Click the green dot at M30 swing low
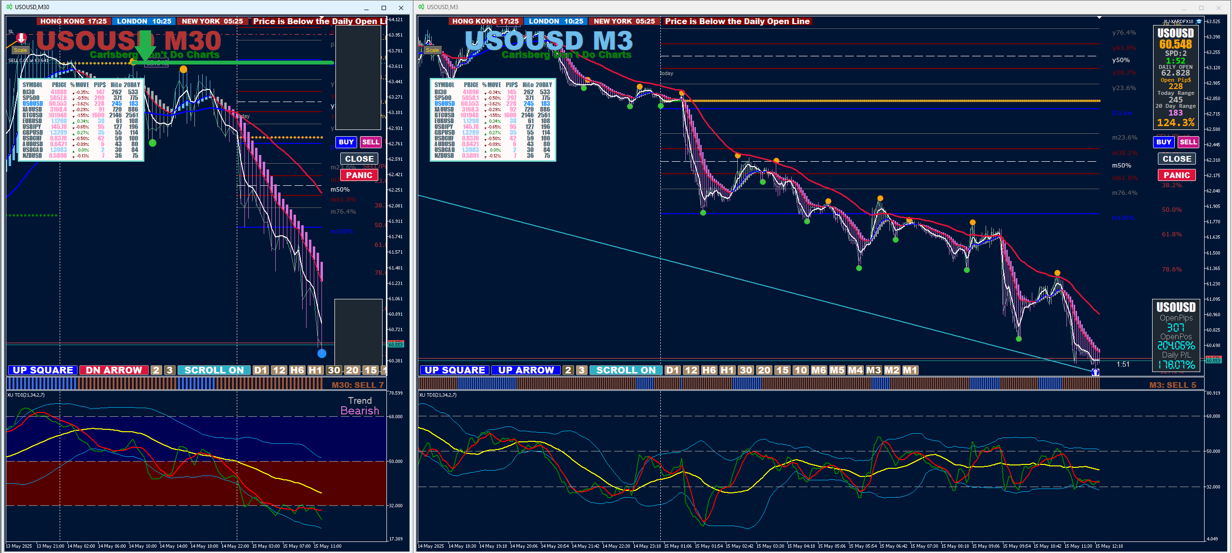Viewport: 1232px width, 553px height. [x=153, y=143]
